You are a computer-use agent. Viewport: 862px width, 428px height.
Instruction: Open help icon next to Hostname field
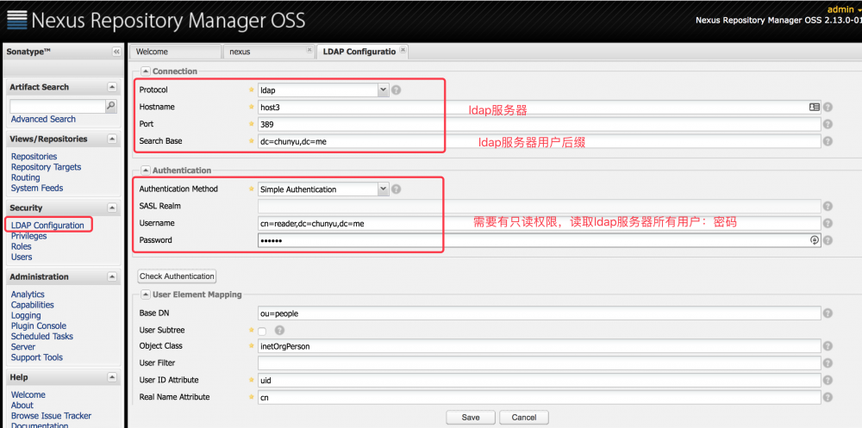(x=828, y=108)
